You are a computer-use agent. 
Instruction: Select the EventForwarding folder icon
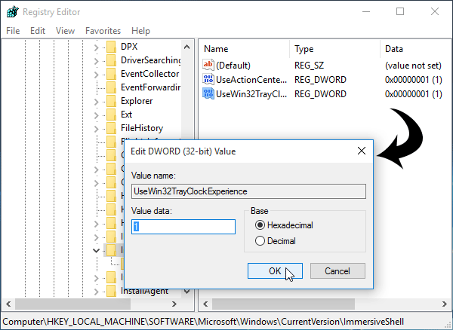tap(111, 87)
